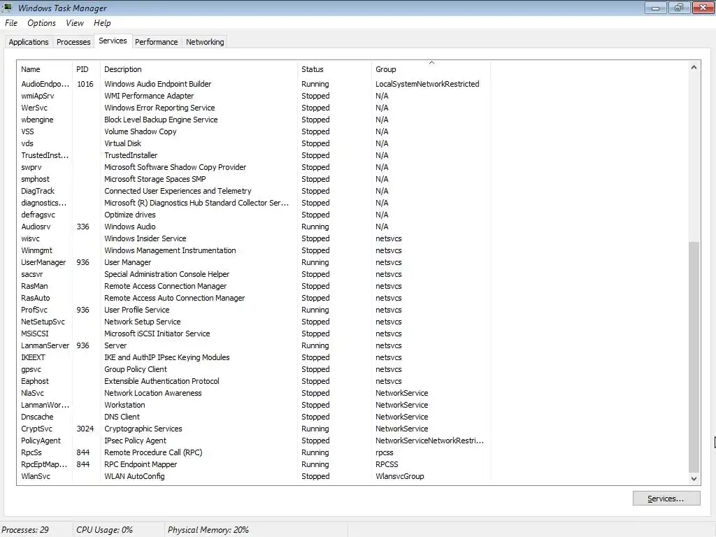Select the LanmanServer service
The height and width of the screenshot is (537, 716).
point(255,345)
